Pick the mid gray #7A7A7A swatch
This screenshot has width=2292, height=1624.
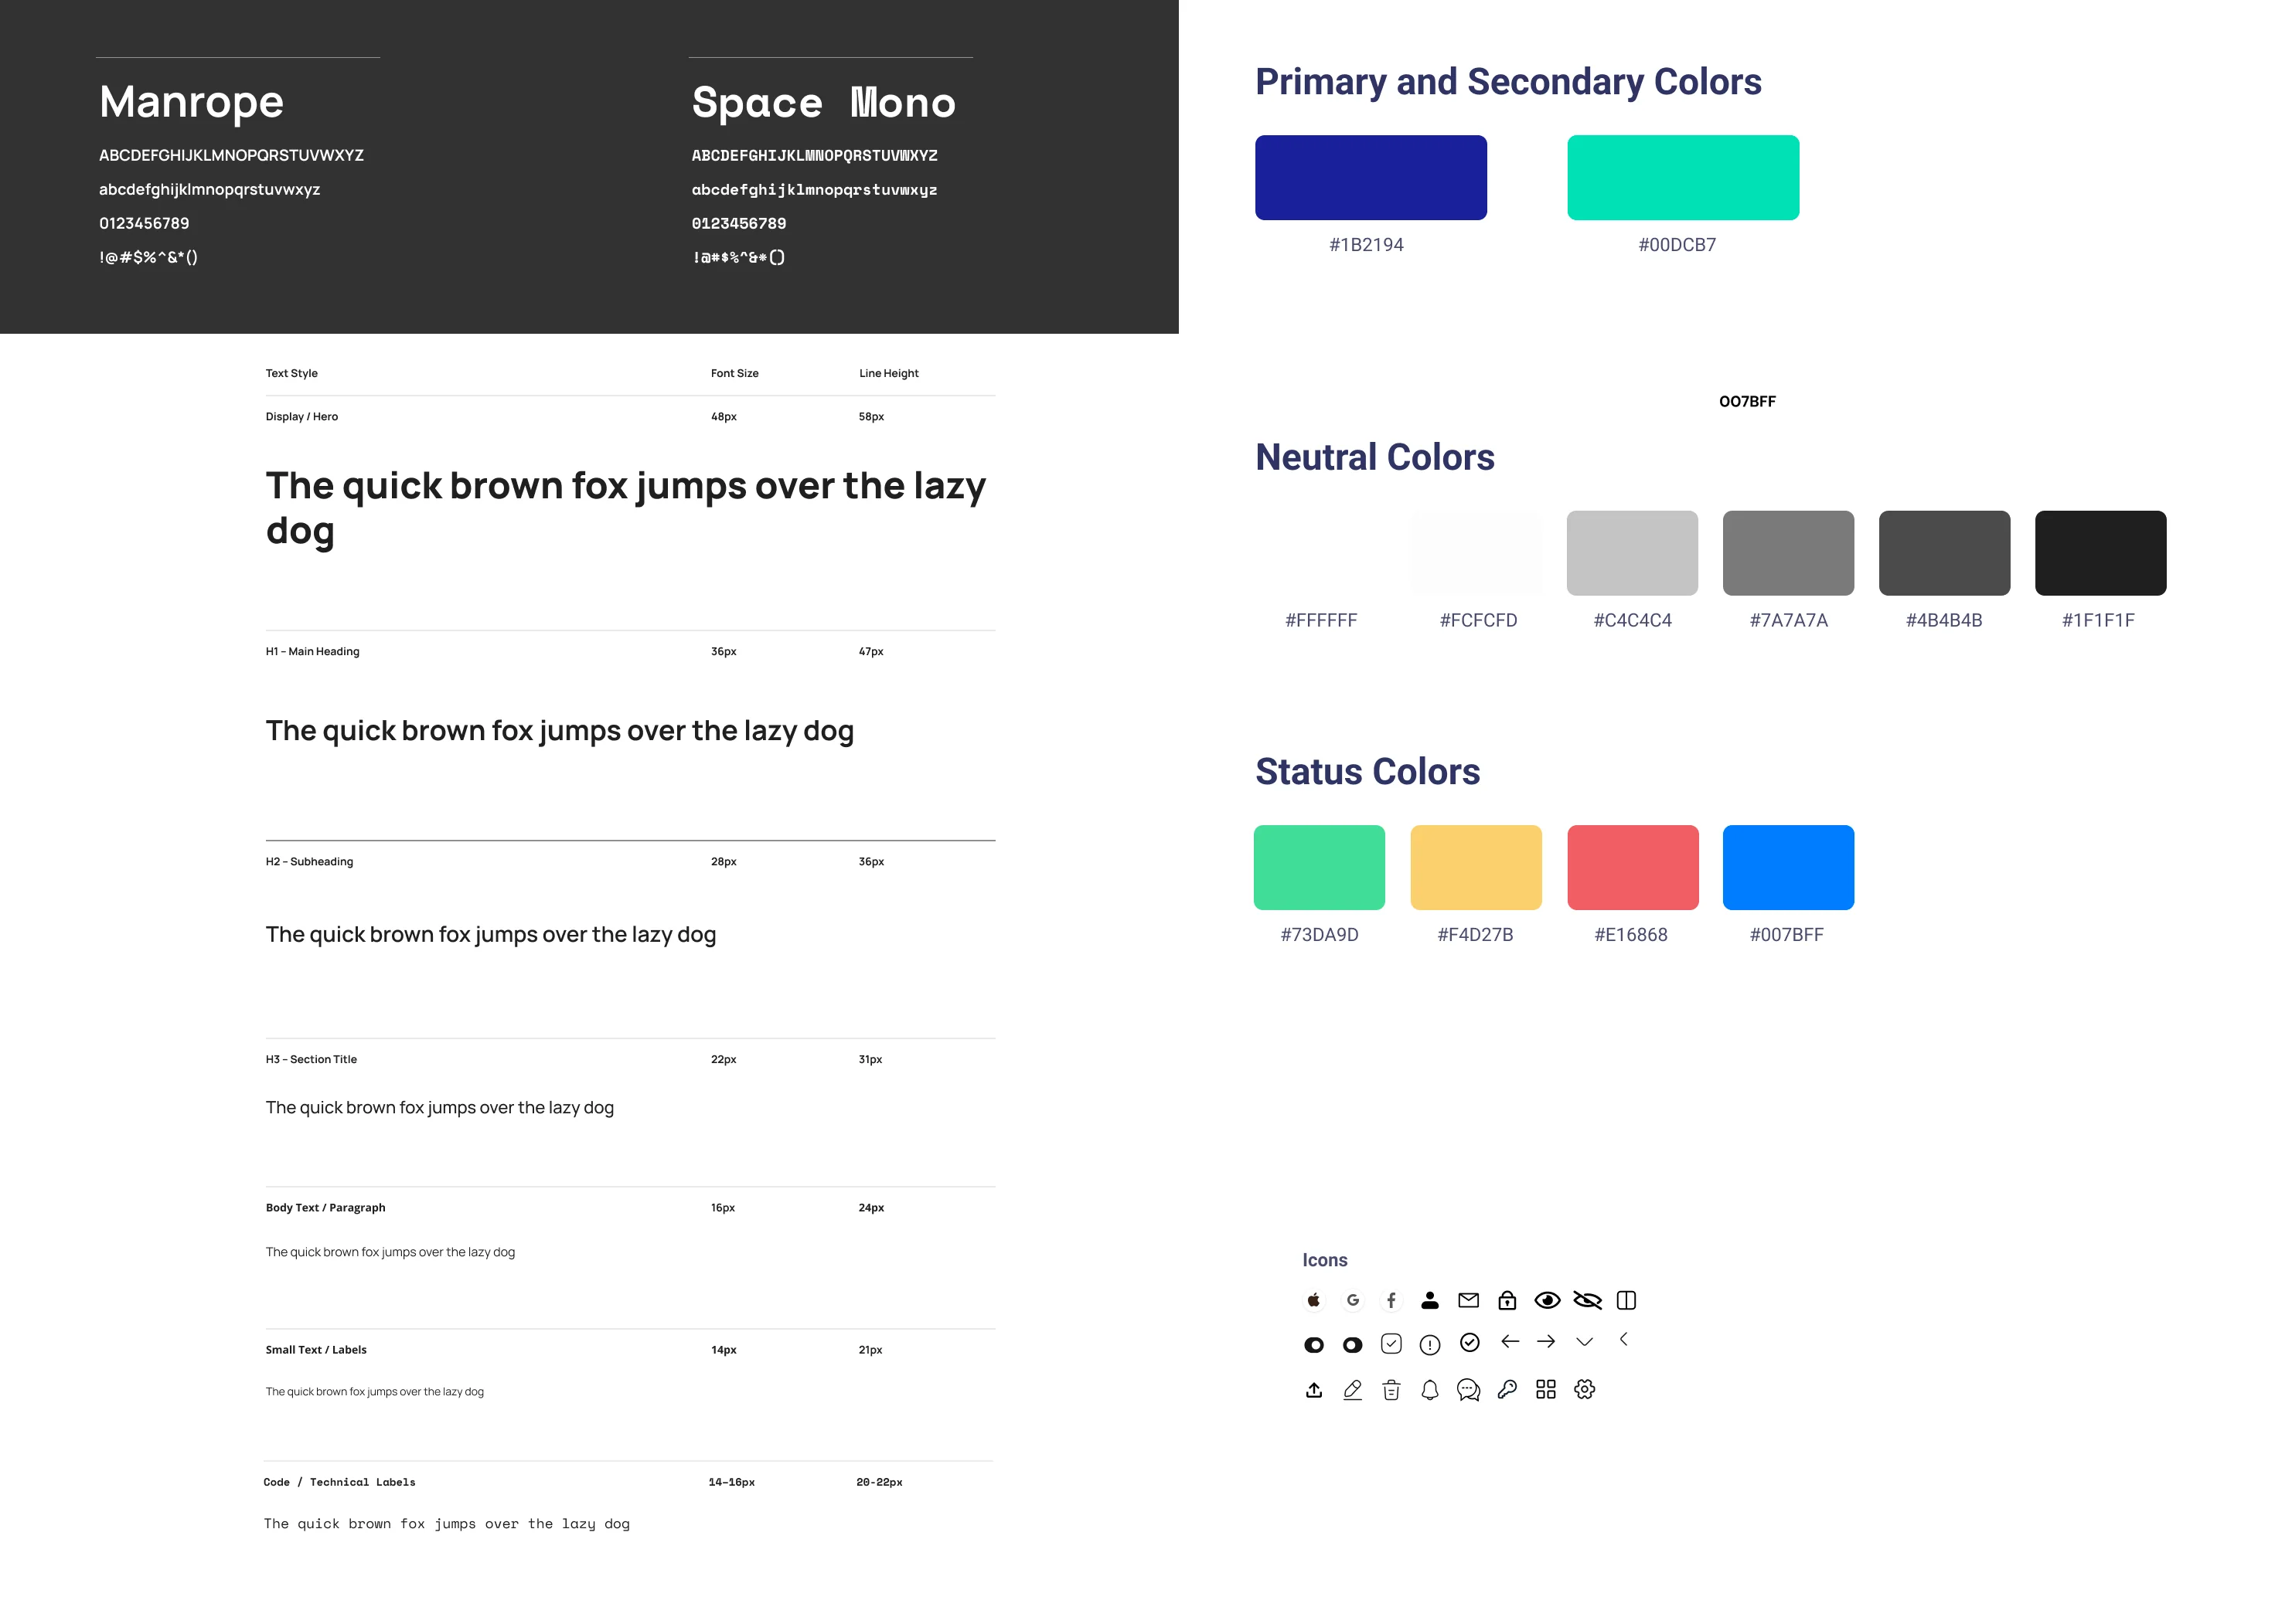click(x=1788, y=553)
